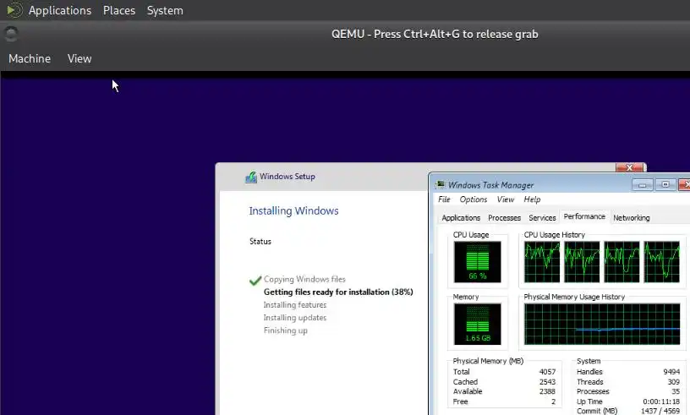The width and height of the screenshot is (690, 415).
Task: Select the Performance tab
Action: (584, 216)
